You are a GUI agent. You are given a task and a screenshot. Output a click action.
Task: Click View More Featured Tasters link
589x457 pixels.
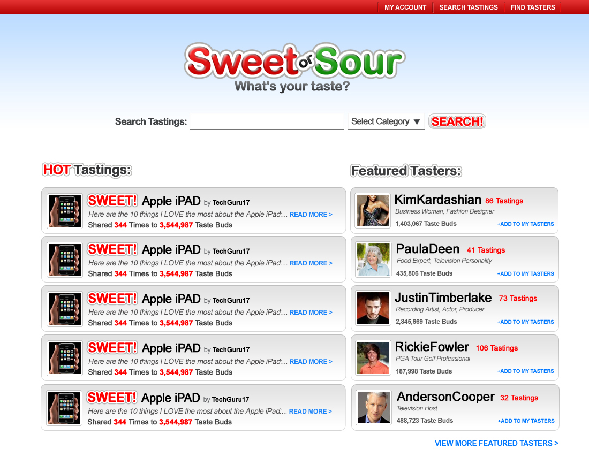pyautogui.click(x=496, y=443)
